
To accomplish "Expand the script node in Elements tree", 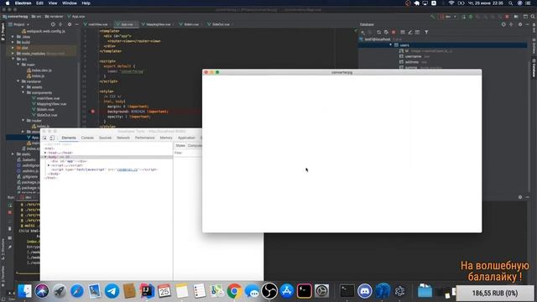I will coord(49,165).
